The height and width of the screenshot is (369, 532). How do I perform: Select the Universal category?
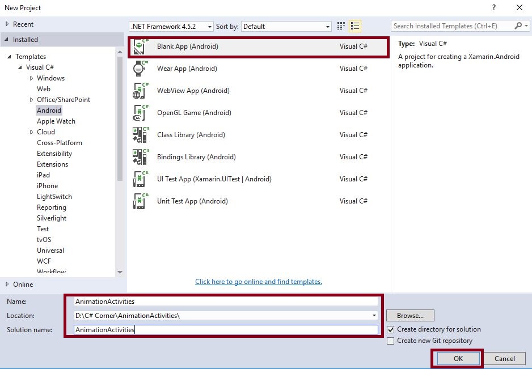(50, 251)
